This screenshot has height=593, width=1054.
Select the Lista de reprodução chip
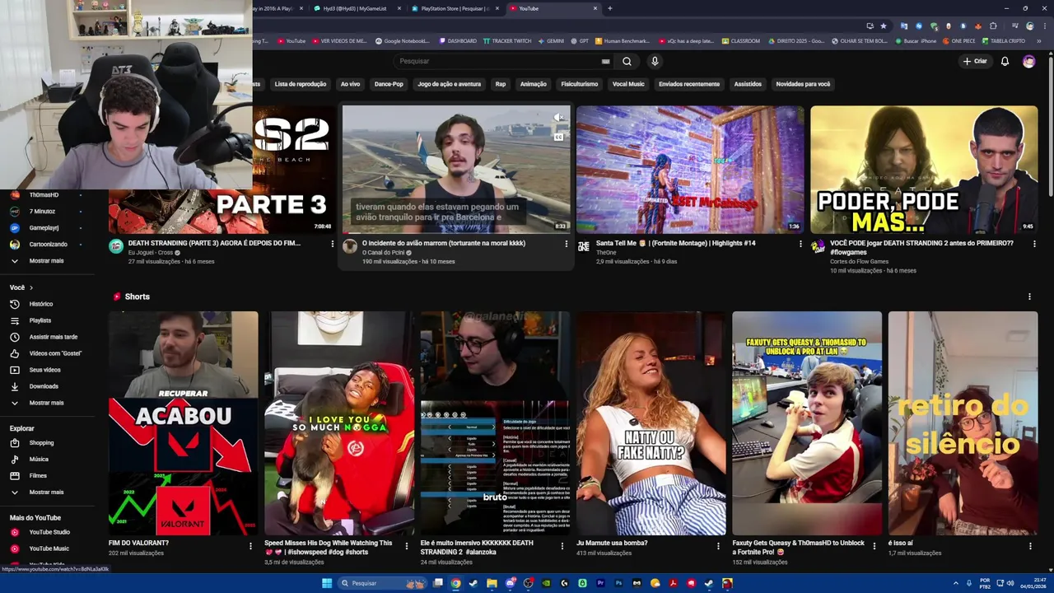301,84
